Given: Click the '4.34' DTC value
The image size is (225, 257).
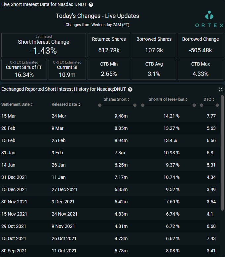Looking at the screenshot, I should point(211,177).
